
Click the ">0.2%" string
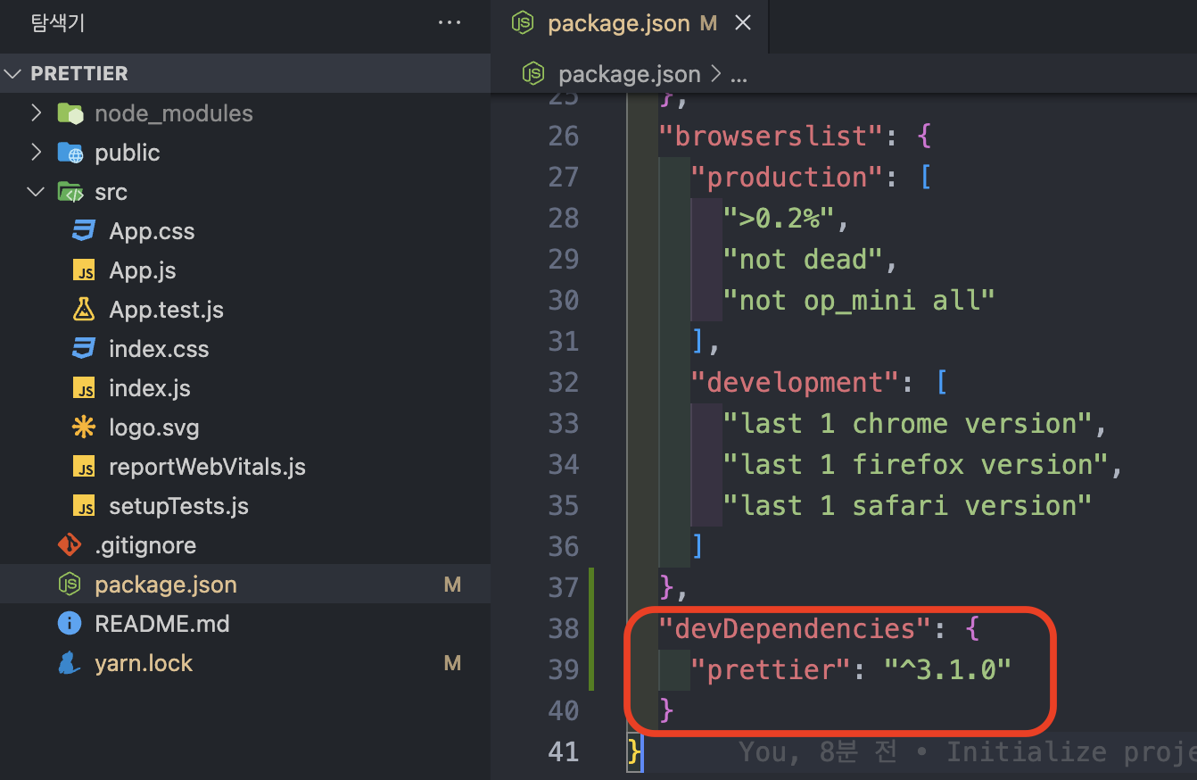[780, 218]
